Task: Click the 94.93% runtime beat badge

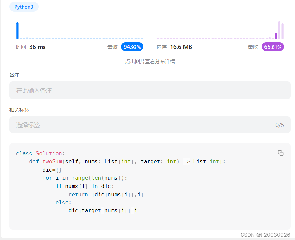Action: pos(132,47)
